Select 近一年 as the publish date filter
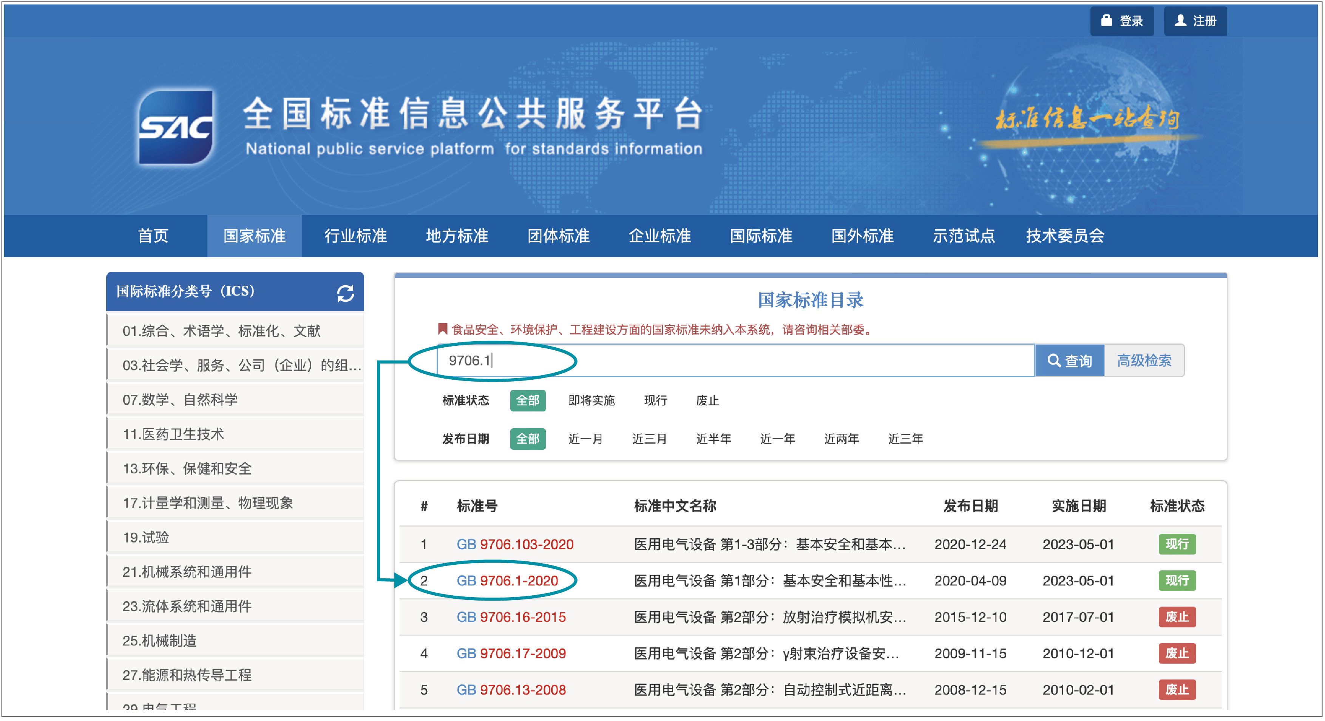Image resolution: width=1325 pixels, height=721 pixels. tap(777, 439)
